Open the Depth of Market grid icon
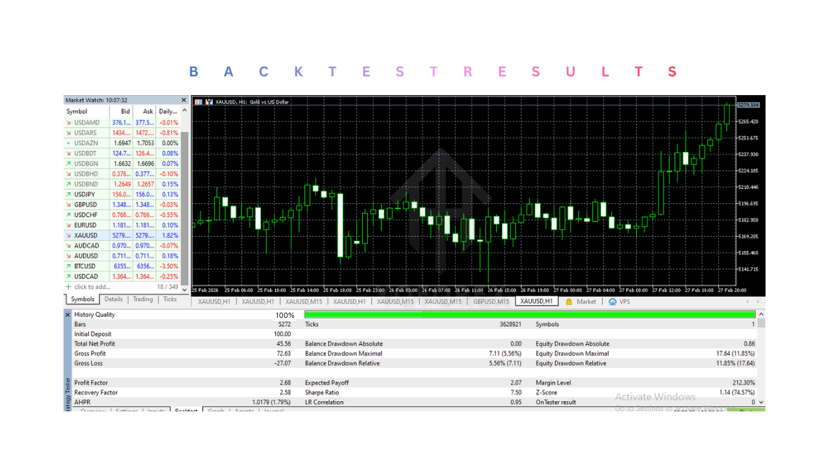This screenshot has width=829, height=466. point(198,102)
